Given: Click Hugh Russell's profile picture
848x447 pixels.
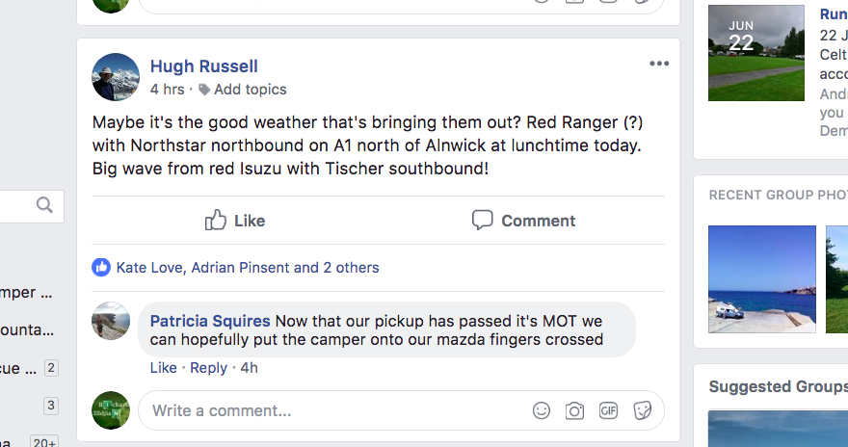Looking at the screenshot, I should click(116, 77).
